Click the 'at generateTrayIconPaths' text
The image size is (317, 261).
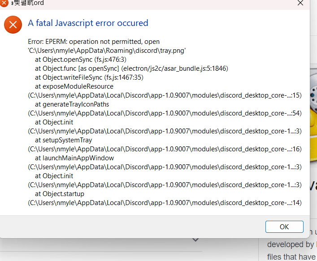click(72, 104)
